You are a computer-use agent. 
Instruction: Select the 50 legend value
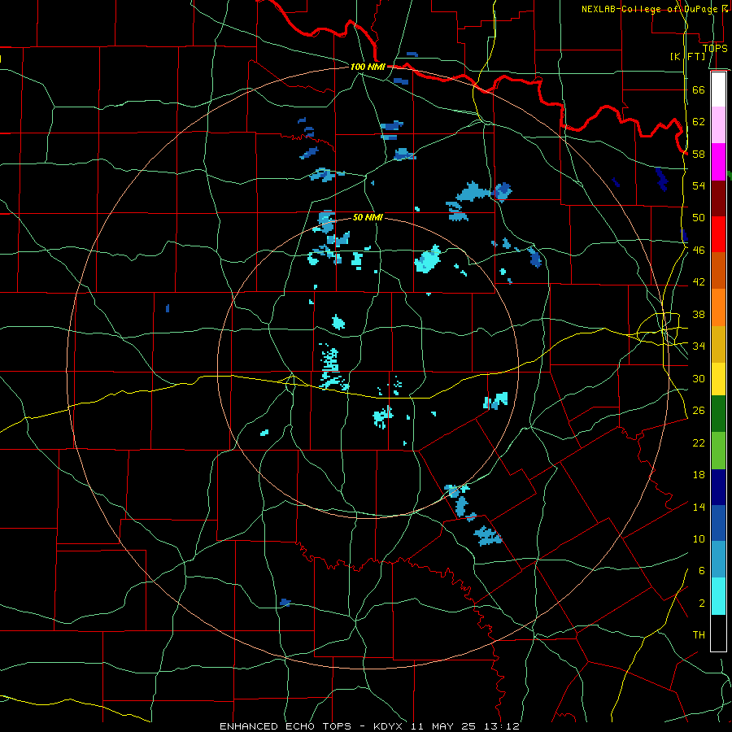699,218
